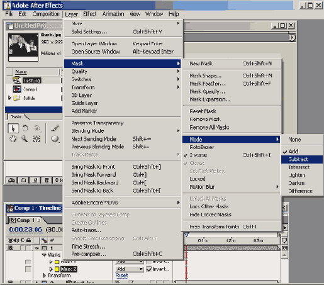Click the flowchart icon in Timeline header
This screenshot has width=324, height=285.
(x=44, y=240)
